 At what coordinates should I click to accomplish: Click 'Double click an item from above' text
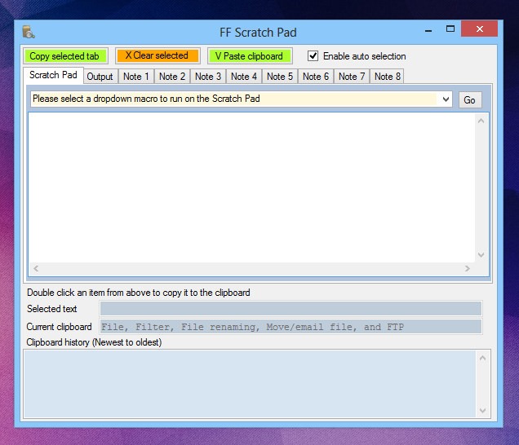coord(139,293)
